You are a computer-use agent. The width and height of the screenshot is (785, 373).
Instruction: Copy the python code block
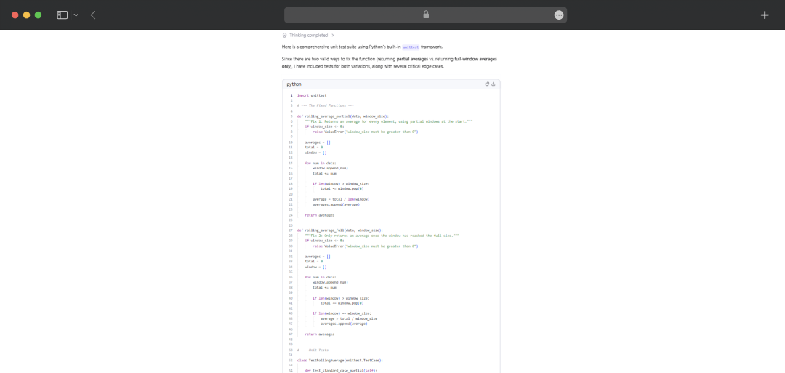click(x=487, y=84)
